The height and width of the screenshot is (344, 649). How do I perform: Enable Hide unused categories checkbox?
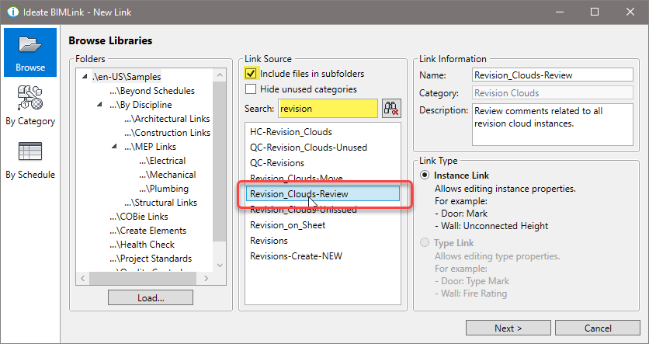tap(251, 89)
